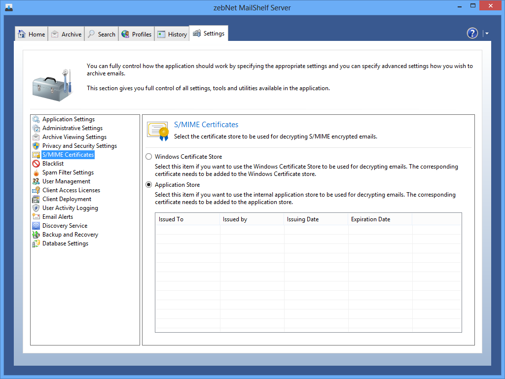505x379 pixels.
Task: Open the dropdown arrow beside the help icon
Action: pyautogui.click(x=487, y=34)
